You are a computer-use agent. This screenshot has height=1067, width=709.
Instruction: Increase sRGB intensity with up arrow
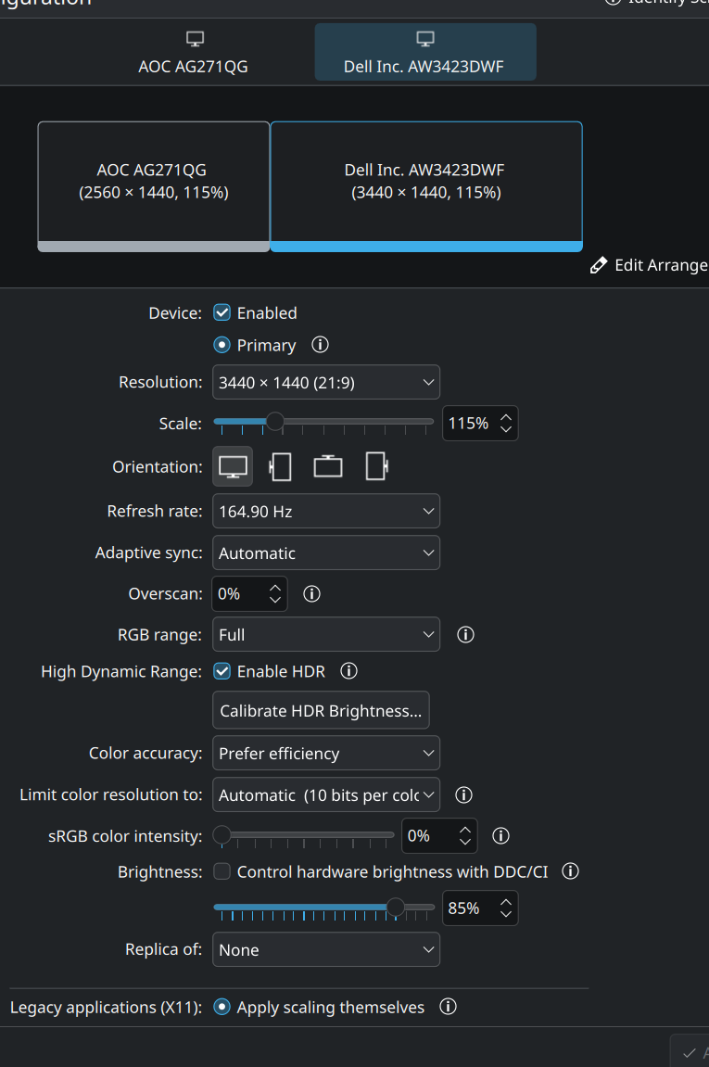(x=464, y=831)
